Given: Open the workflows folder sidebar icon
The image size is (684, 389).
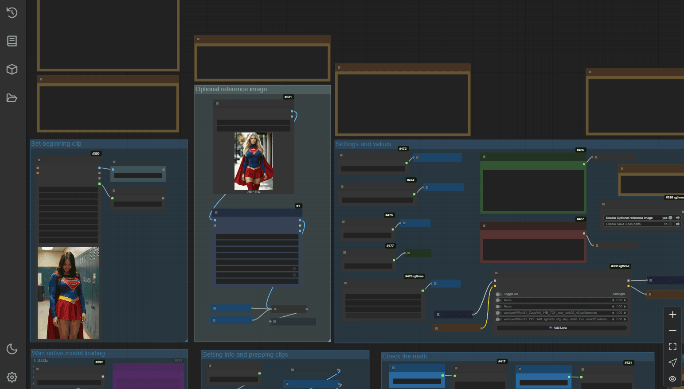Looking at the screenshot, I should [x=12, y=98].
